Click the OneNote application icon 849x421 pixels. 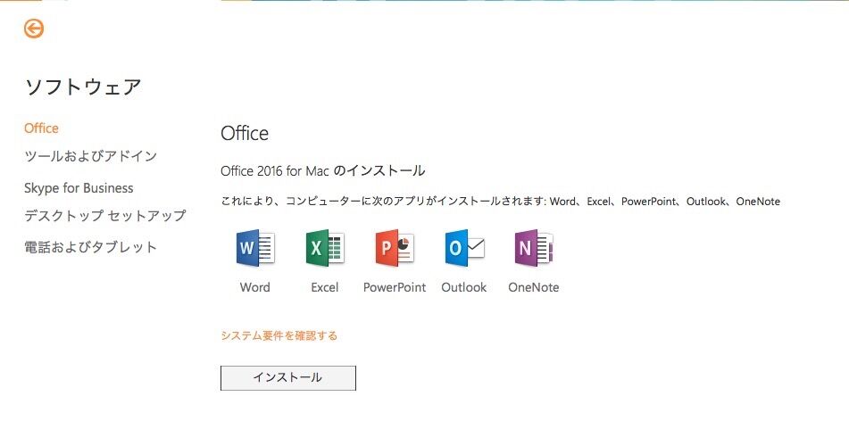534,248
